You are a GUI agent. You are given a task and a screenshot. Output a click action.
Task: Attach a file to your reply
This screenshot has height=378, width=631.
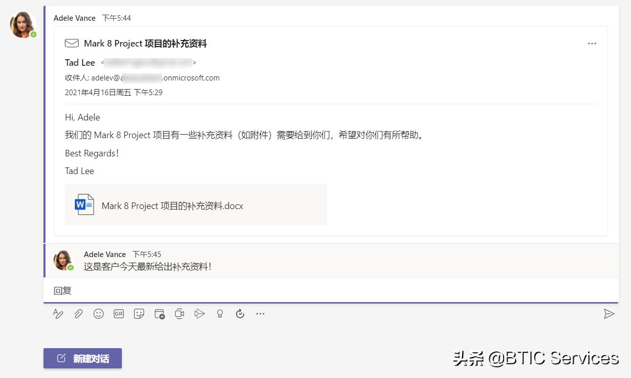78,314
